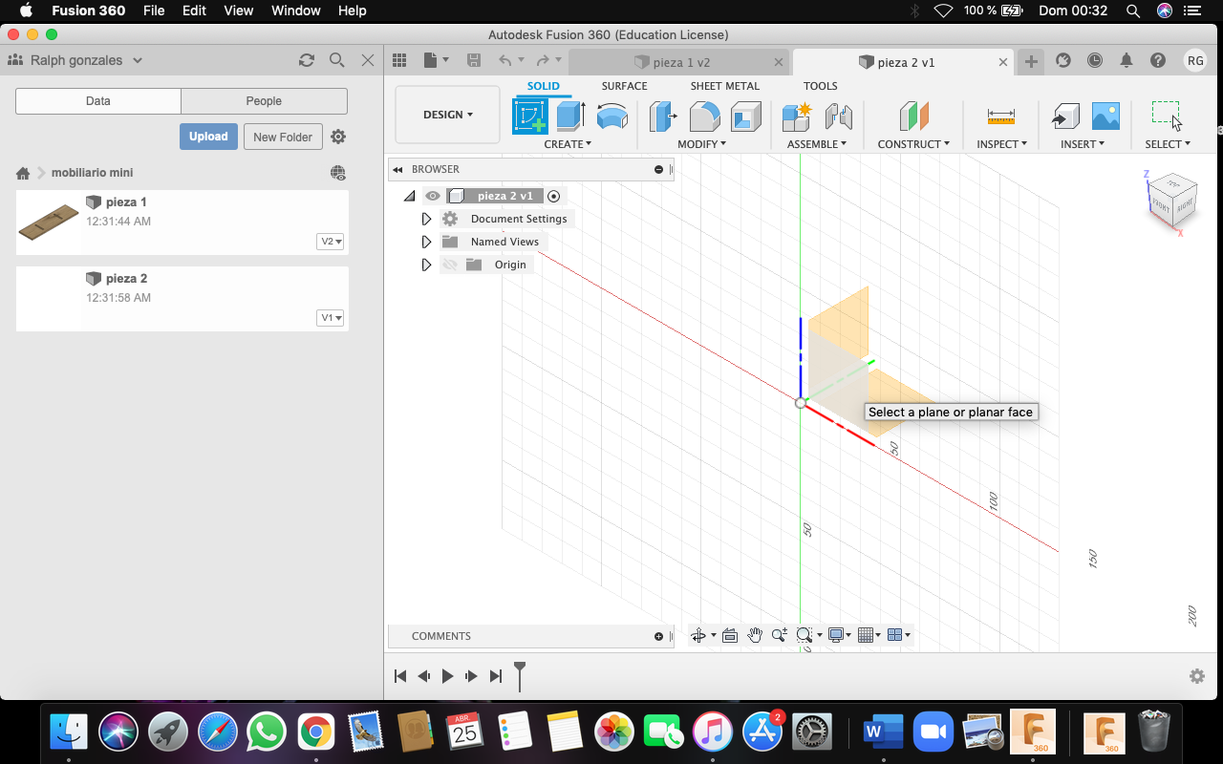Expand the Origin folder
This screenshot has width=1223, height=764.
pyautogui.click(x=426, y=265)
